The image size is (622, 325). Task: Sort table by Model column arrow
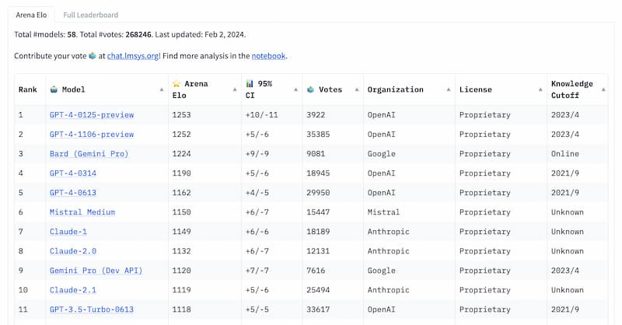(162, 89)
